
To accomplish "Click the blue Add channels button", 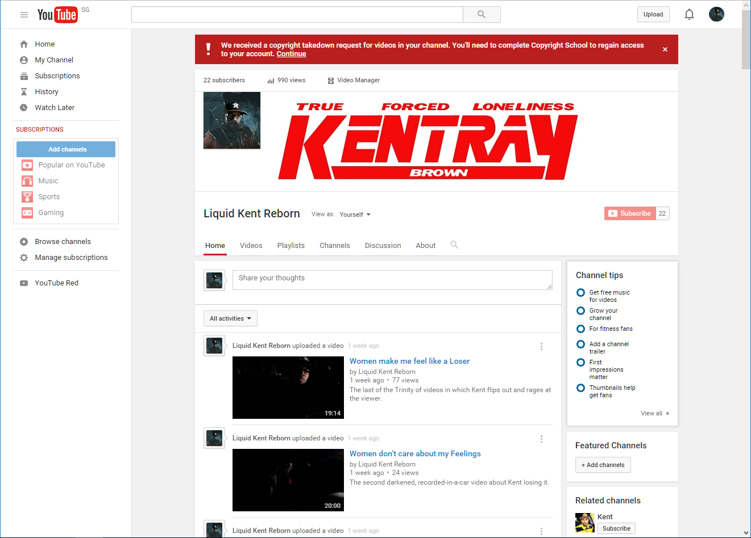I will click(x=66, y=149).
